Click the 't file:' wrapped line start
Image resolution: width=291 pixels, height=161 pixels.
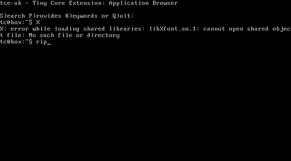pyautogui.click(x=13, y=35)
